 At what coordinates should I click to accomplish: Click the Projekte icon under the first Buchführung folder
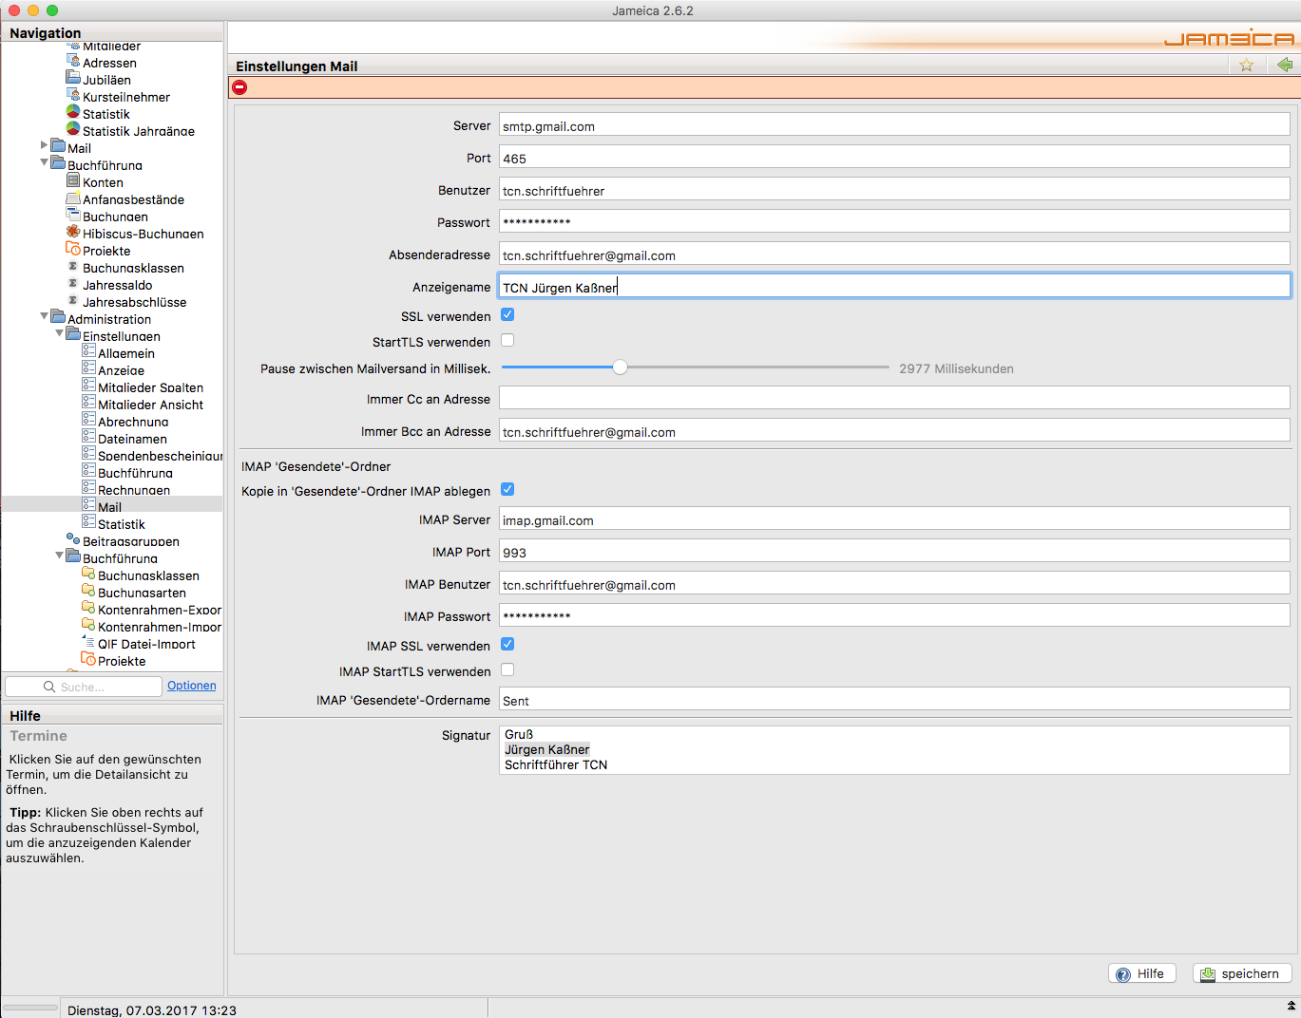[73, 249]
